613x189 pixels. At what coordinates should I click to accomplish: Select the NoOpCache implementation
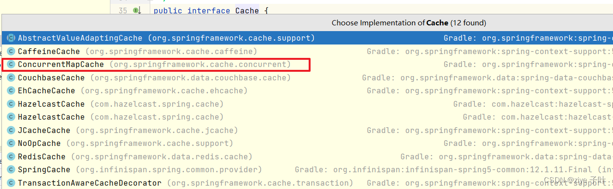click(x=307, y=143)
